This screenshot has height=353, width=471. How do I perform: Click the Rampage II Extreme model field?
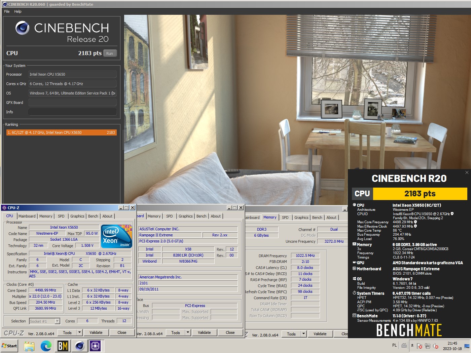170,235
